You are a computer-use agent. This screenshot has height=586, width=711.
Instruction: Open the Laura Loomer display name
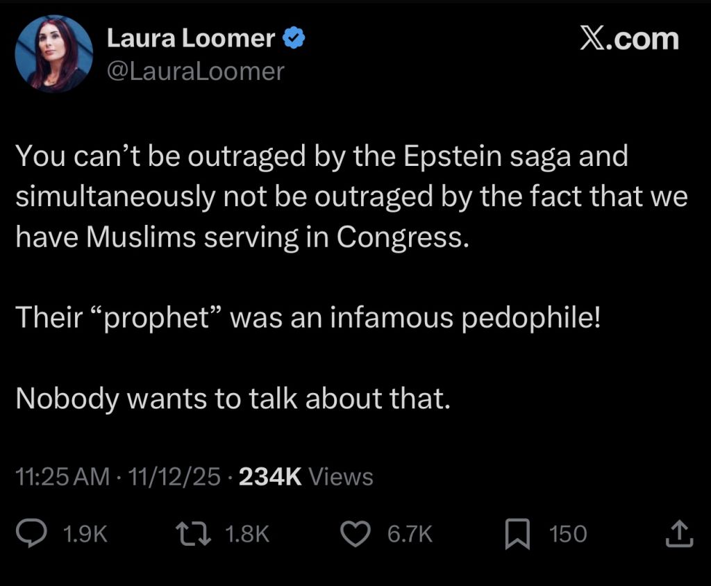[191, 40]
